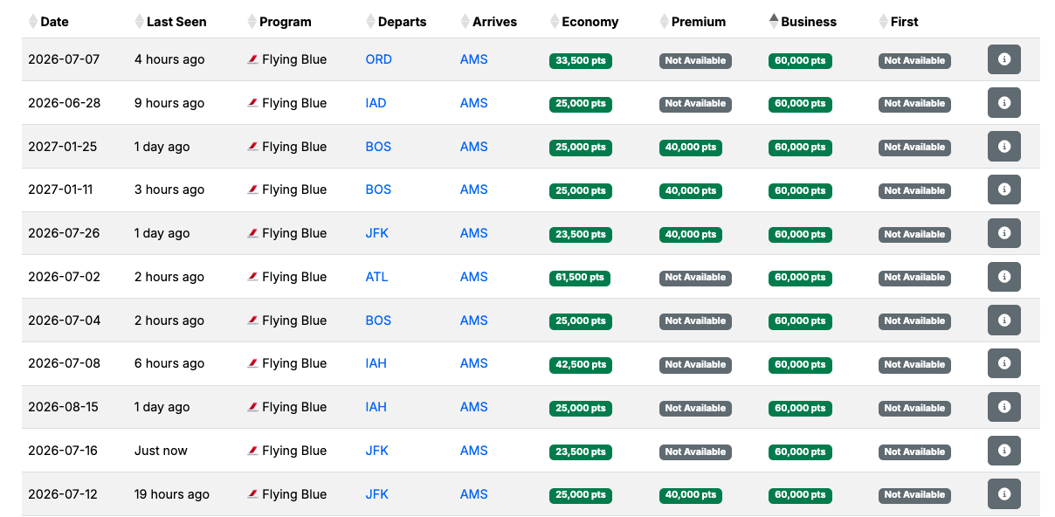Click 40,000 pts premium in 2027-01-11 row

point(691,190)
